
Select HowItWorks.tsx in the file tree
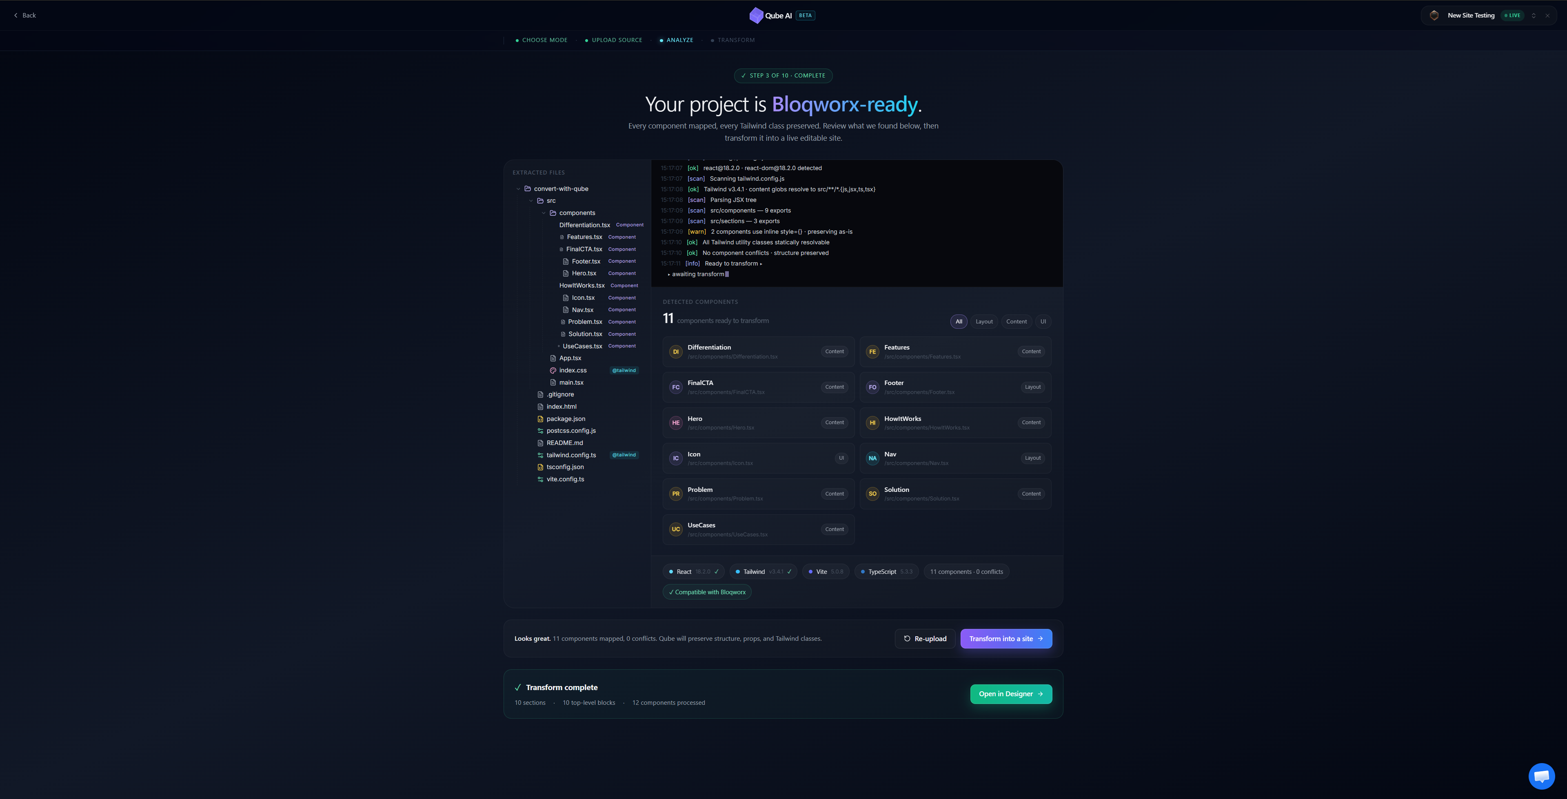click(582, 286)
